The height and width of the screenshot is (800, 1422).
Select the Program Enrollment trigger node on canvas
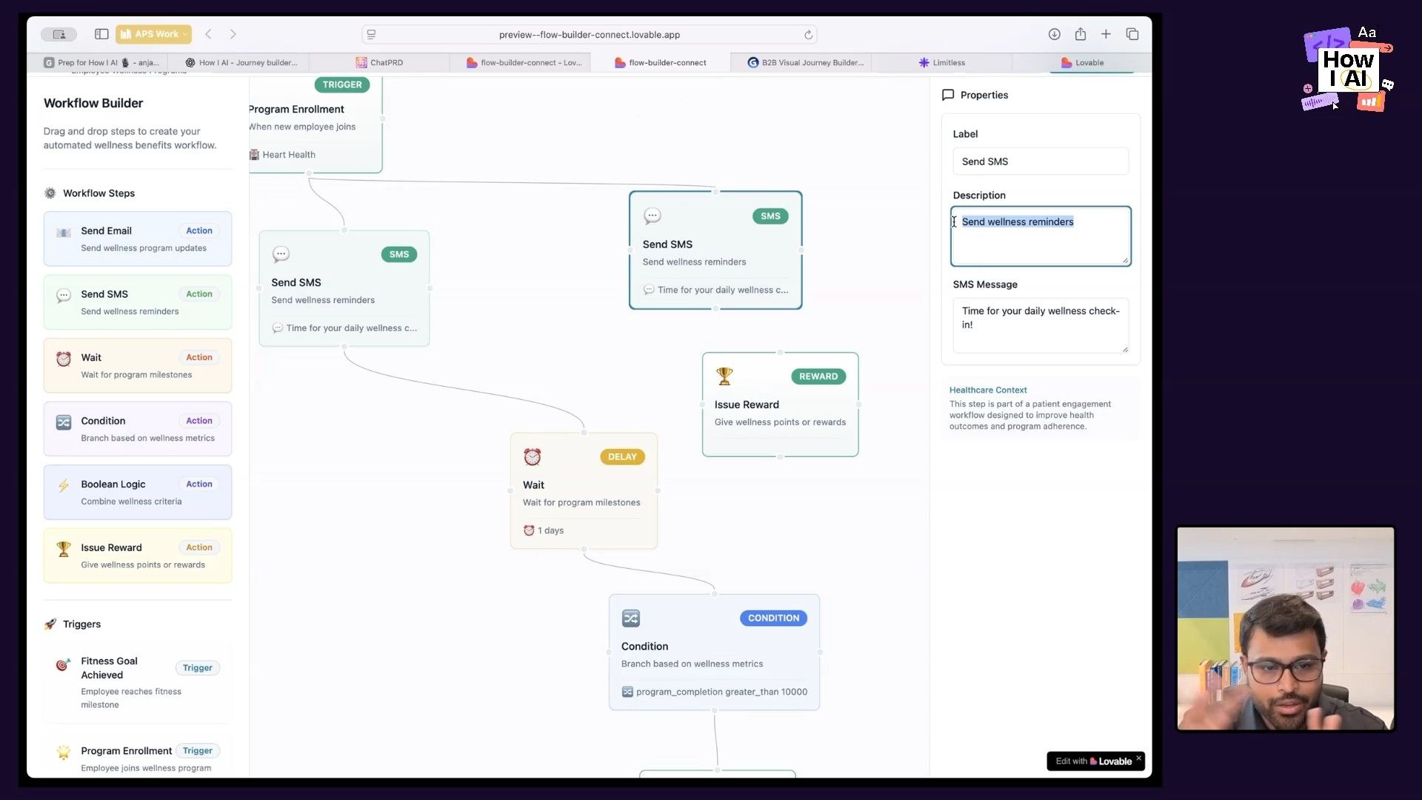pyautogui.click(x=316, y=124)
